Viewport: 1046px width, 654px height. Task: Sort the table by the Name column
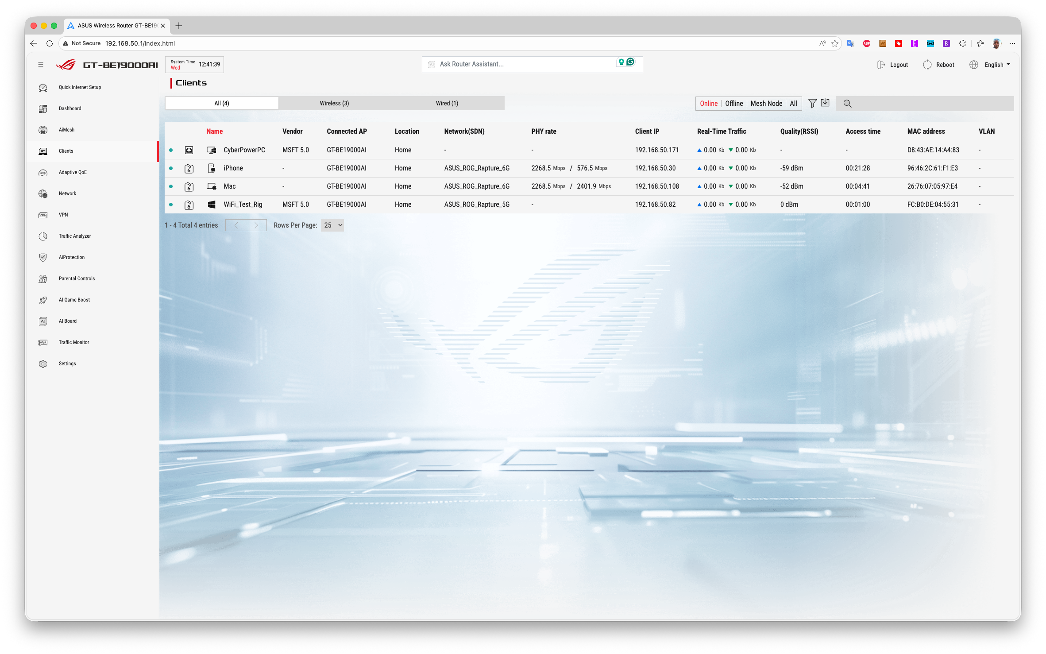pos(214,131)
